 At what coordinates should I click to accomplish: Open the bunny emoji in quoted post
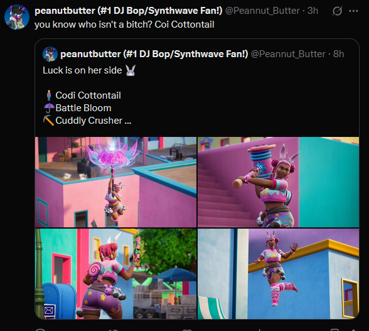click(131, 70)
